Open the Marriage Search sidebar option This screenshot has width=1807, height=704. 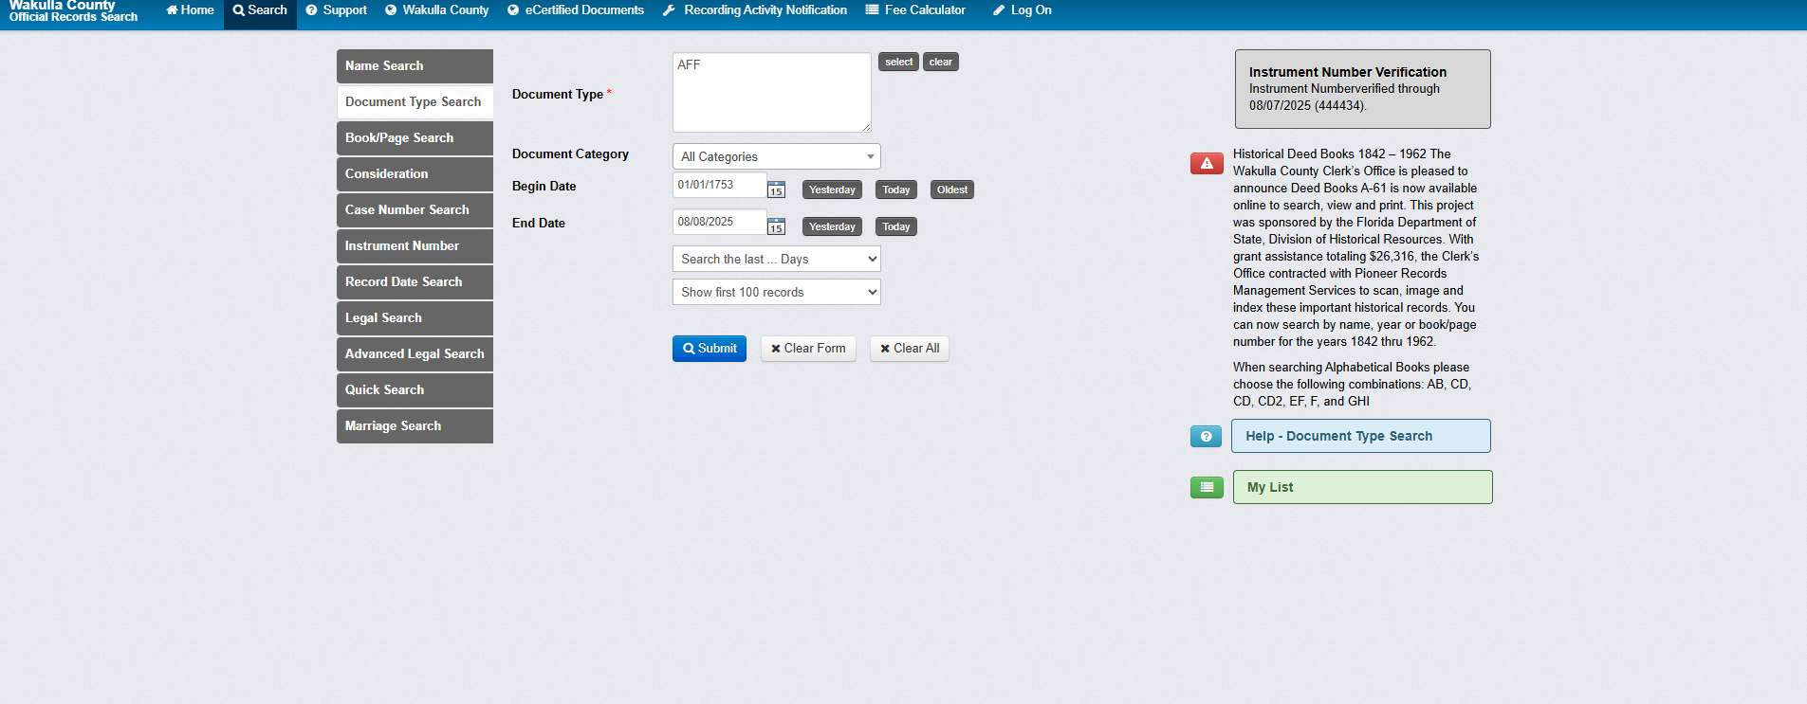tap(415, 426)
